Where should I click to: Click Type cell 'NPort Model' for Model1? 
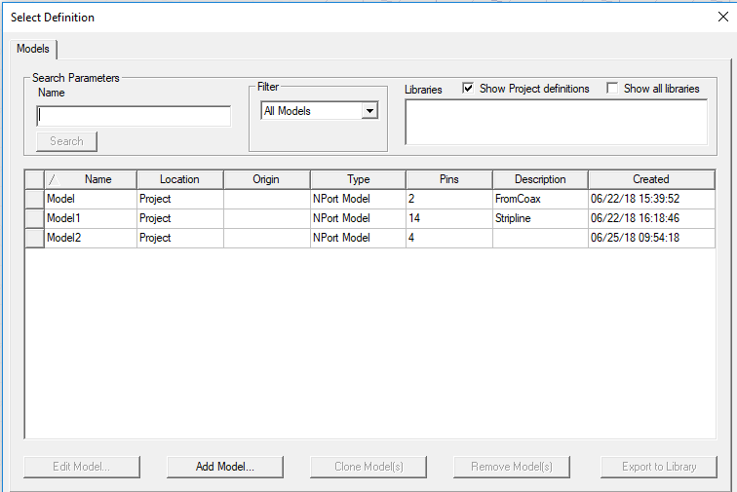point(358,218)
